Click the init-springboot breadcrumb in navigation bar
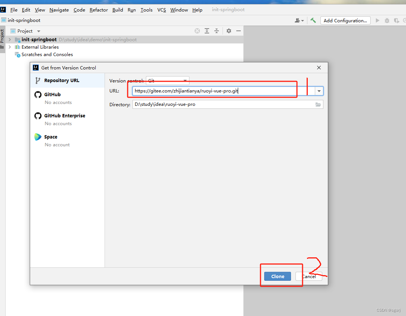 pyautogui.click(x=24, y=20)
